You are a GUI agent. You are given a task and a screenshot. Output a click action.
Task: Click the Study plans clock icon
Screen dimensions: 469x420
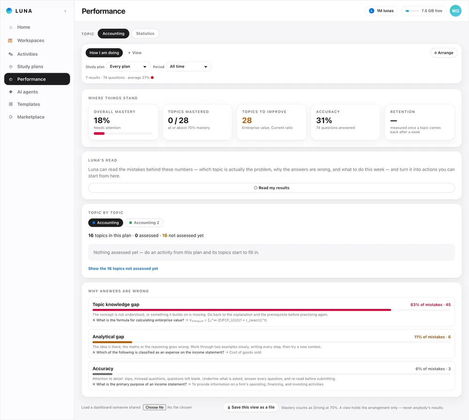11,67
